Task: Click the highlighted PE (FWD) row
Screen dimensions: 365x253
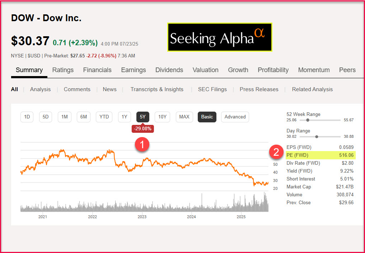Action: pyautogui.click(x=320, y=155)
